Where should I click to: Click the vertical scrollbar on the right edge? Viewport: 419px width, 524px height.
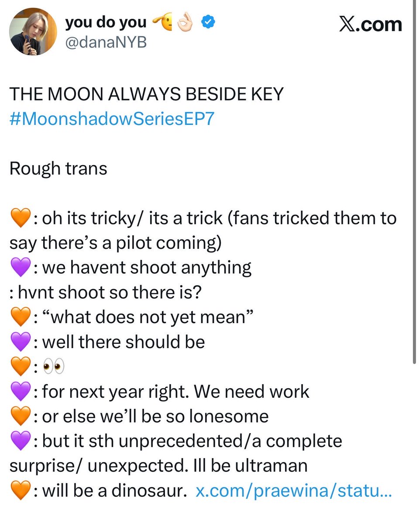point(414,181)
